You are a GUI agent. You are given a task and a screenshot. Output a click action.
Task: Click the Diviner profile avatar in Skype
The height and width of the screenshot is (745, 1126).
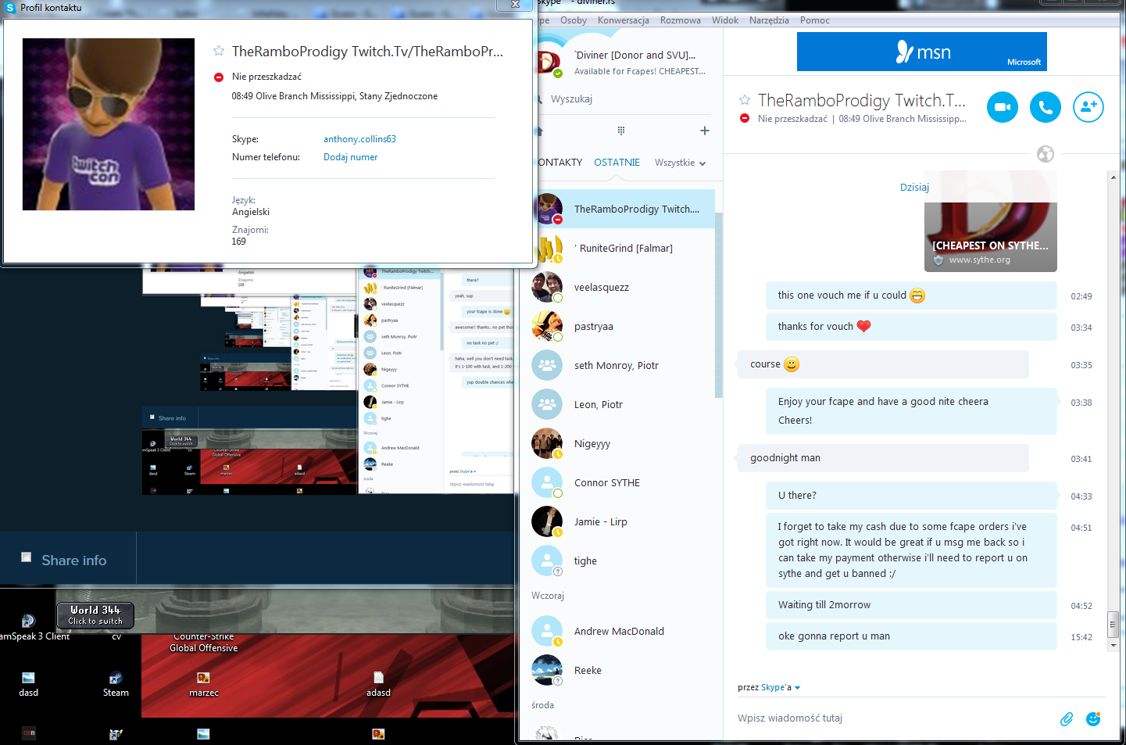[549, 63]
